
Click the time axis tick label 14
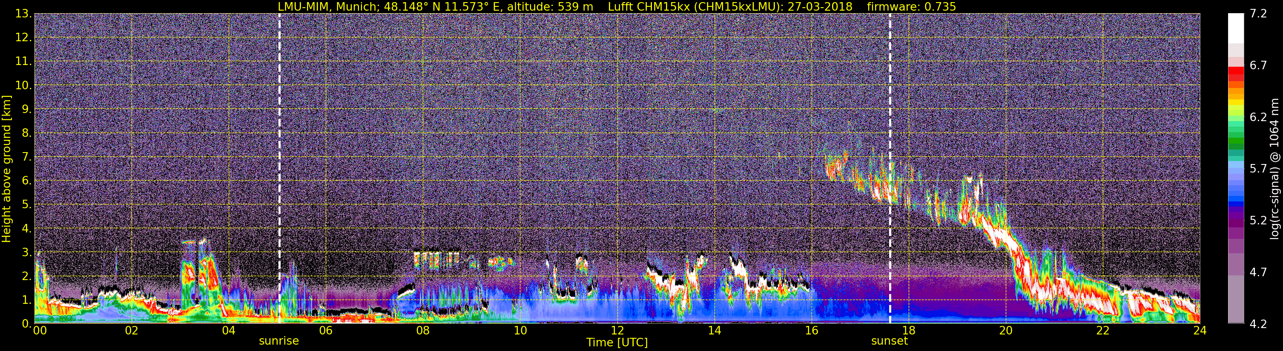coord(714,331)
